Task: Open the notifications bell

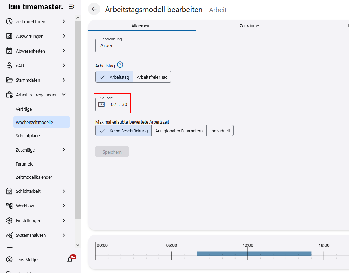Action: pyautogui.click(x=70, y=259)
